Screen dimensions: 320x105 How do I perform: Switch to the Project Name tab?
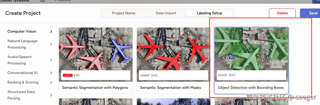[x=124, y=13]
